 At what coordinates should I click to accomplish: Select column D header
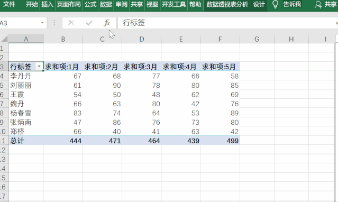142,39
